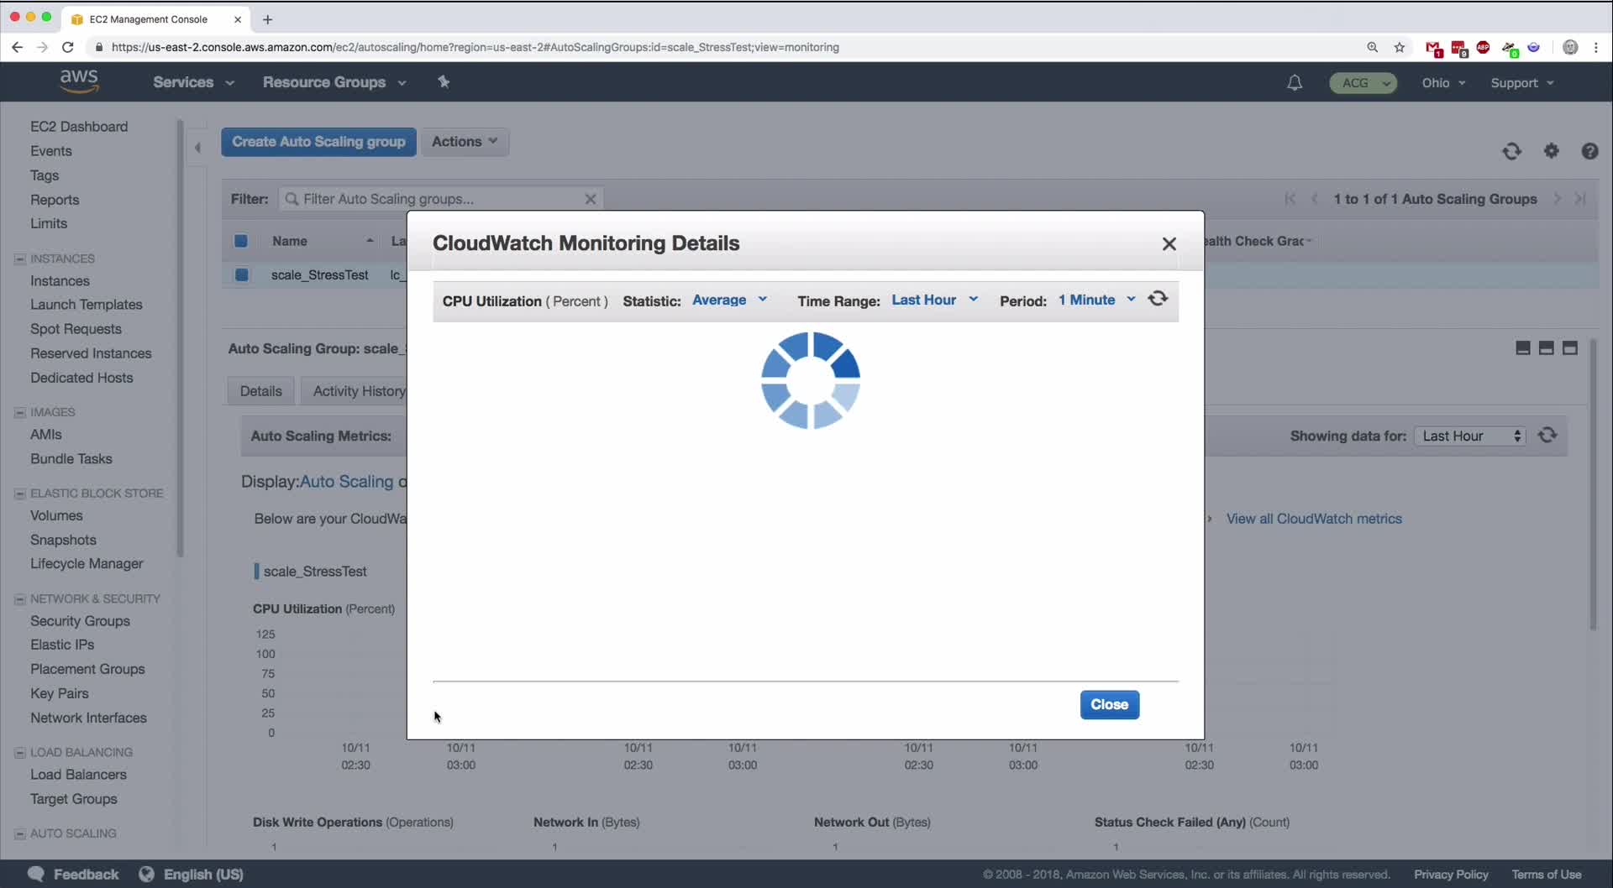Open the ACG account dropdown
Image resolution: width=1613 pixels, height=888 pixels.
(1363, 82)
